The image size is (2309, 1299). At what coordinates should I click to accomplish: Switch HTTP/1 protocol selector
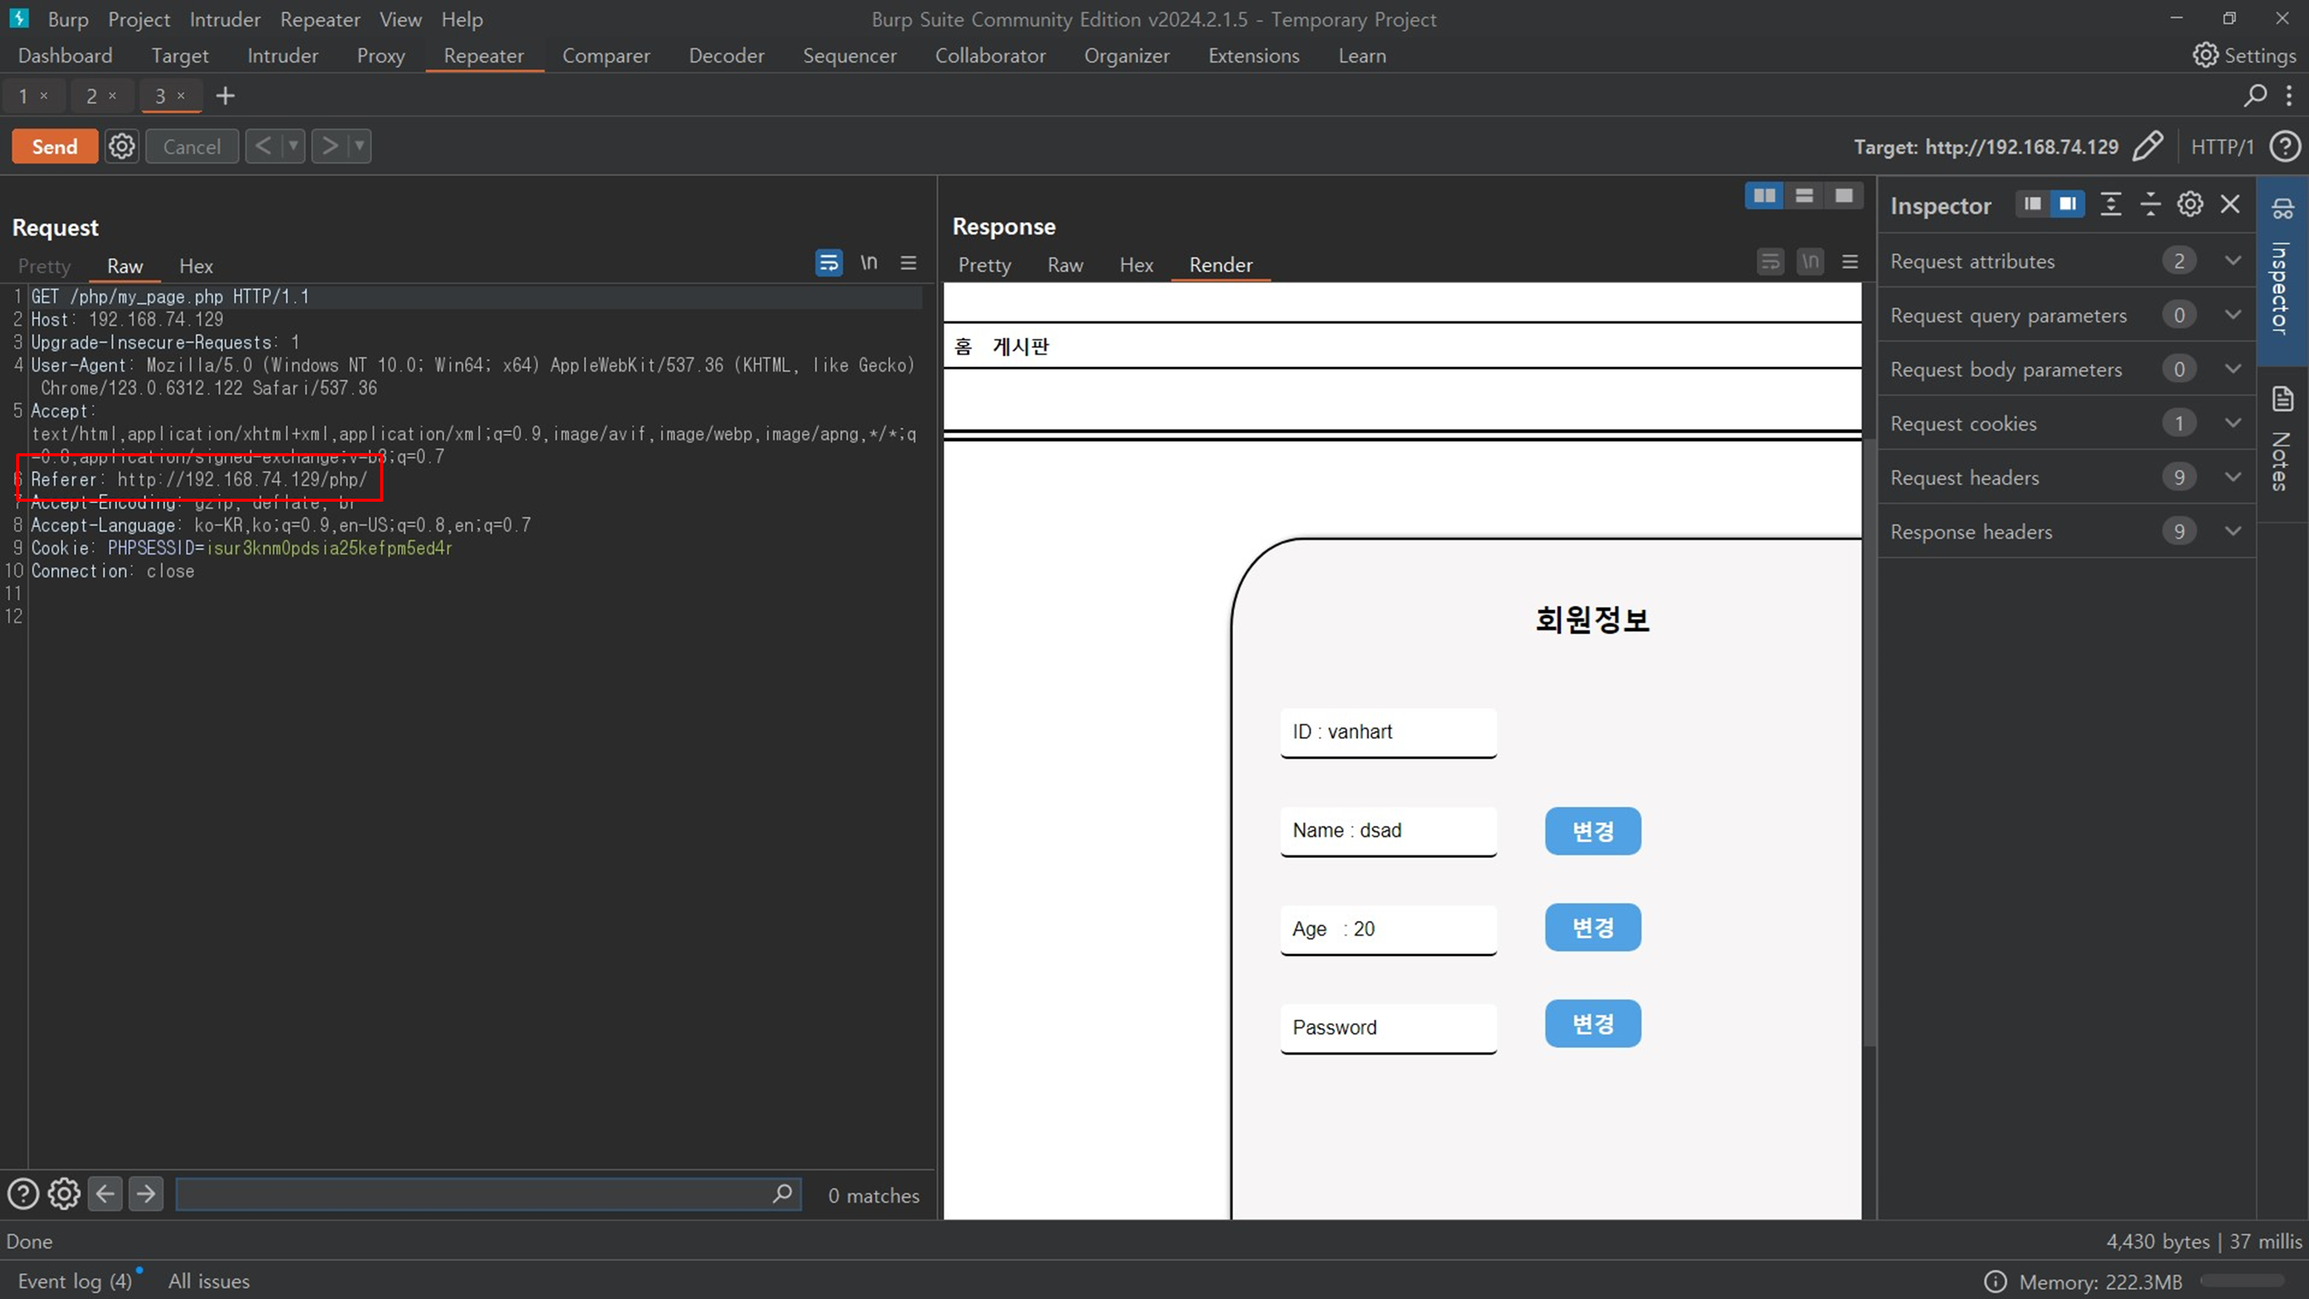[2222, 146]
